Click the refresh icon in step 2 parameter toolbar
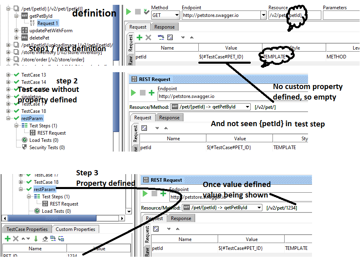 click(144, 128)
